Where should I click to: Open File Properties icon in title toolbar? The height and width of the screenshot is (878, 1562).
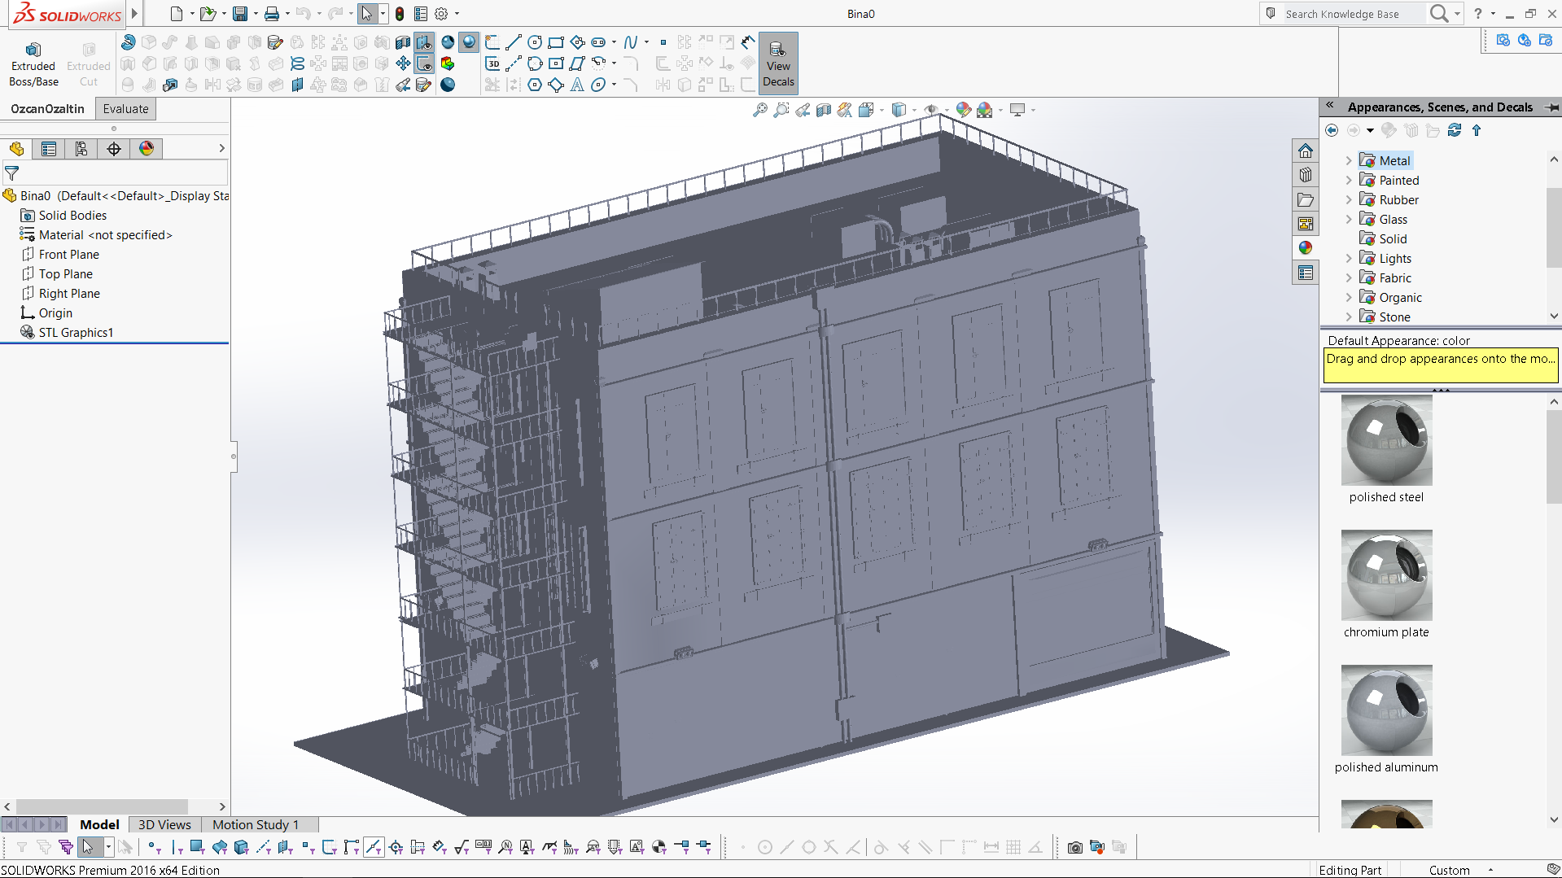point(421,14)
